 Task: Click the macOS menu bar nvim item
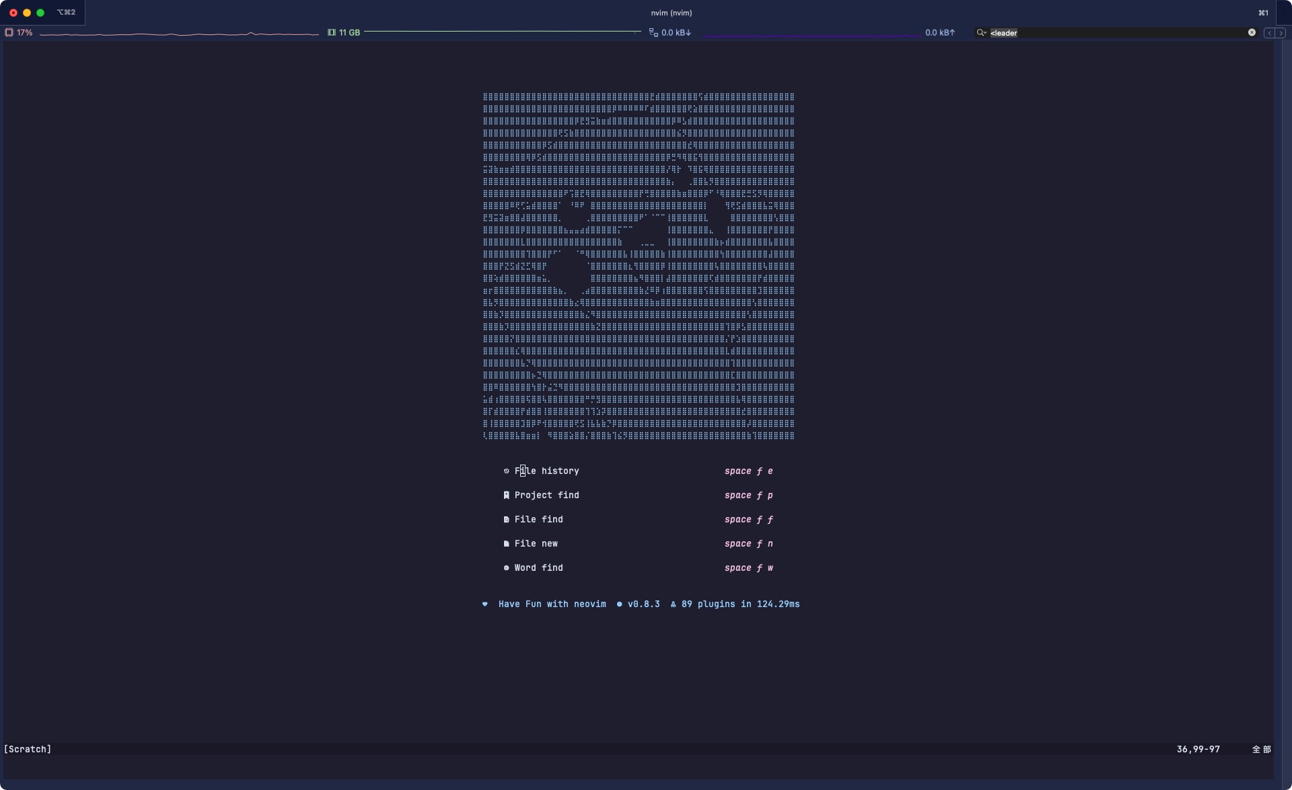pyautogui.click(x=670, y=12)
